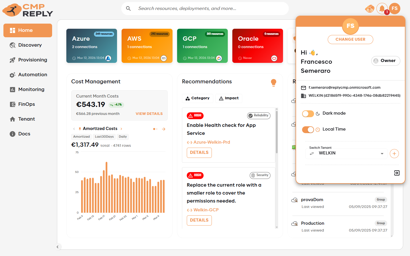This screenshot has height=256, width=410.
Task: Open the FinOps menu item
Action: click(26, 104)
